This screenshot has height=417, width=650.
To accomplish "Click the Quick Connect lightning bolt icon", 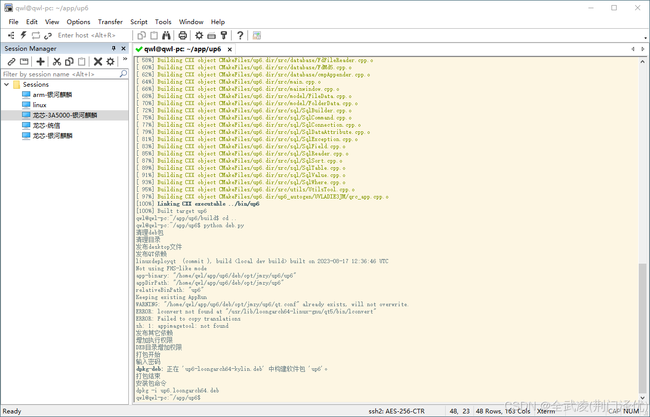I will click(x=23, y=35).
